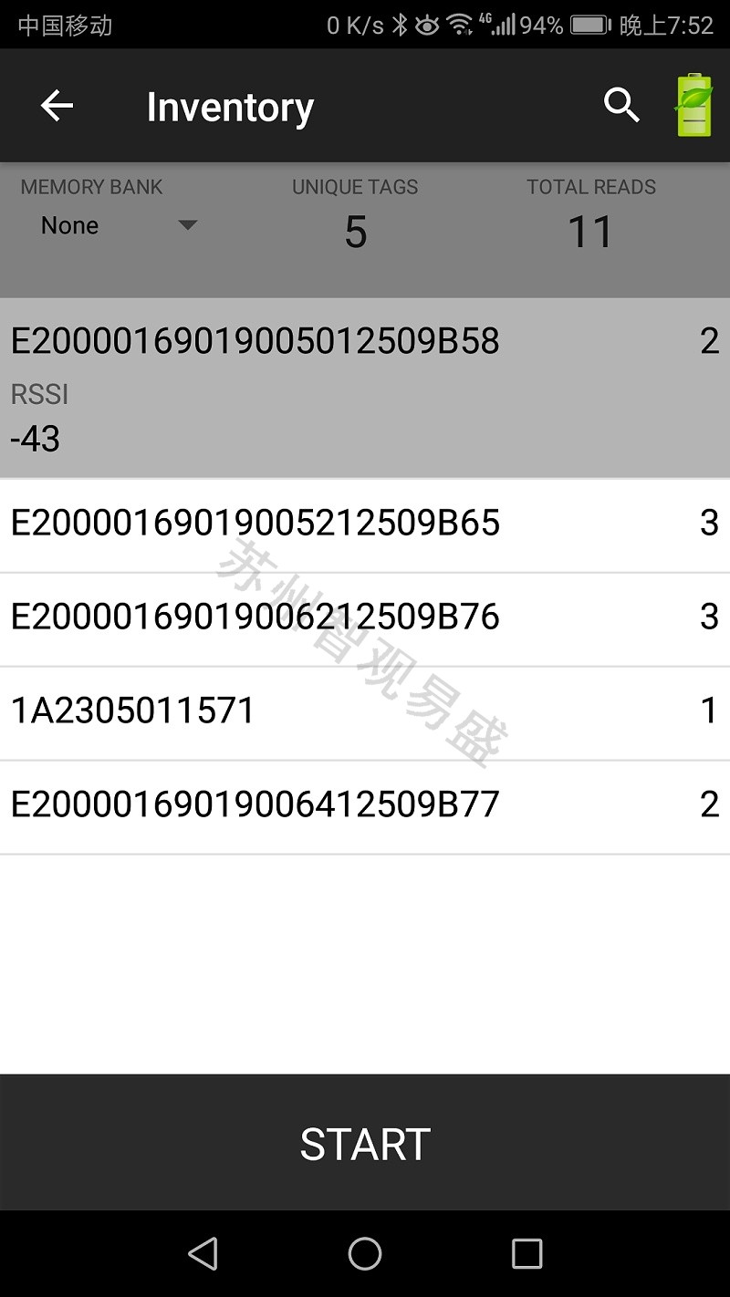The width and height of the screenshot is (730, 1297).
Task: Open recent apps square button
Action: [527, 1253]
